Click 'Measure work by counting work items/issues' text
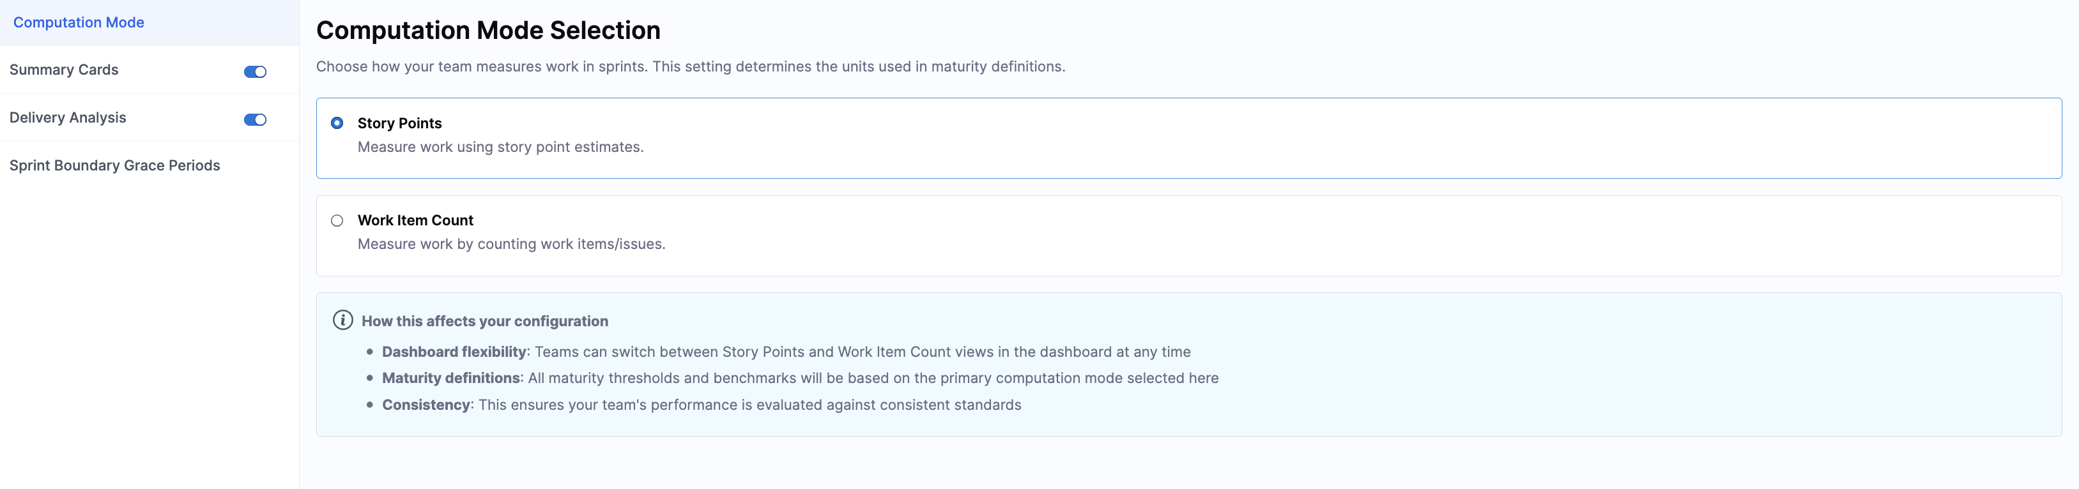The image size is (2079, 489). (x=511, y=244)
